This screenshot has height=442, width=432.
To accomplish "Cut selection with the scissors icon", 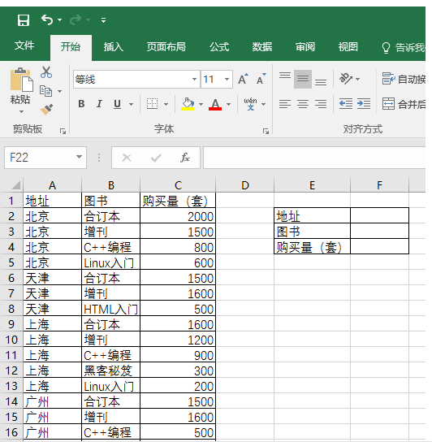I will pyautogui.click(x=46, y=71).
